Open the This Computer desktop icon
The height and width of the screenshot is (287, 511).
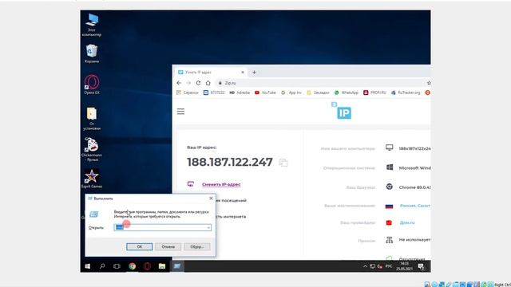click(92, 25)
